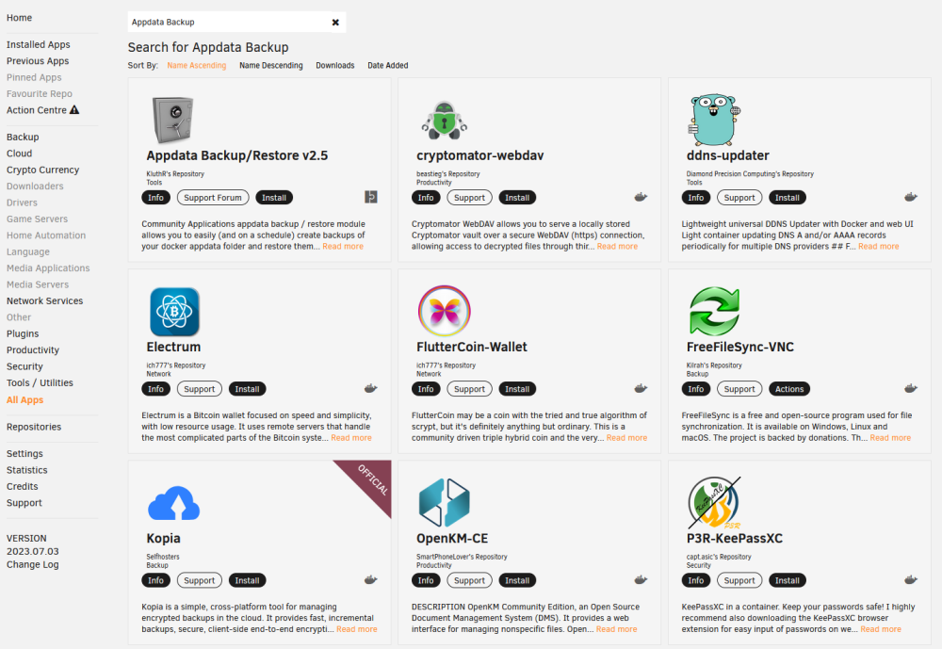942x649 pixels.
Task: Sort results by Name Ascending
Action: click(197, 66)
